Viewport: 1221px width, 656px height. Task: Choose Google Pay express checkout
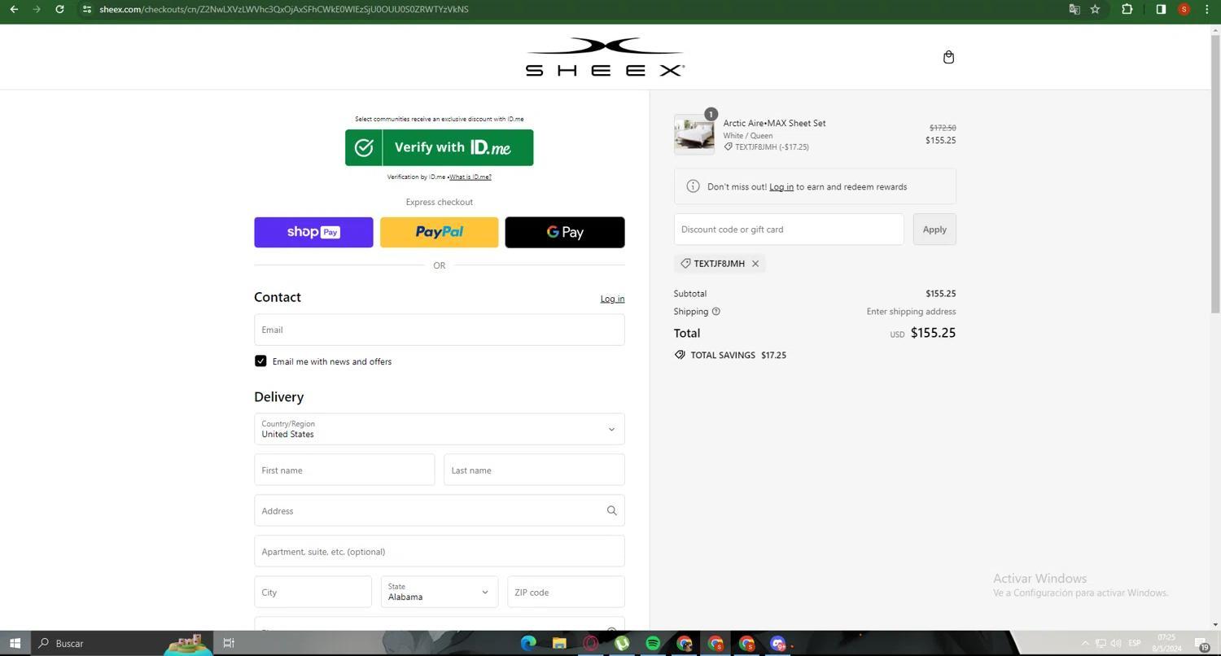click(x=565, y=232)
